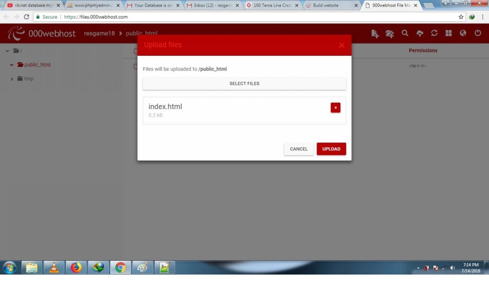Click the CANCEL button

299,149
